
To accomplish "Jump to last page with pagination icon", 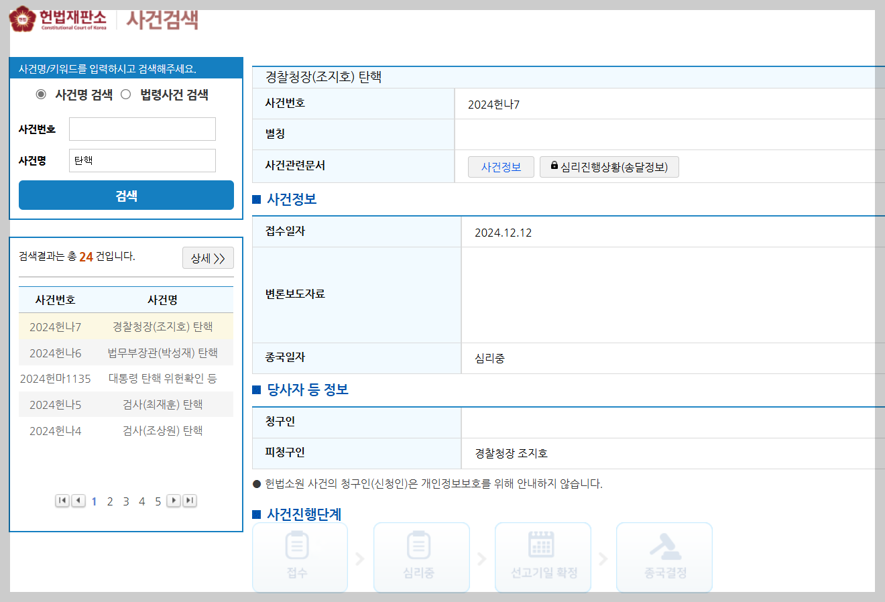I will (x=189, y=500).
